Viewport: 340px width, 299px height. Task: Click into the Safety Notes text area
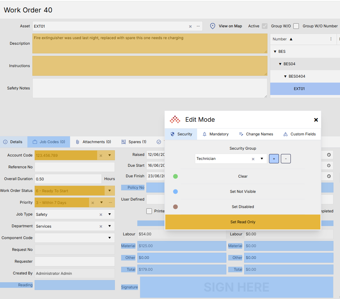tap(150, 88)
